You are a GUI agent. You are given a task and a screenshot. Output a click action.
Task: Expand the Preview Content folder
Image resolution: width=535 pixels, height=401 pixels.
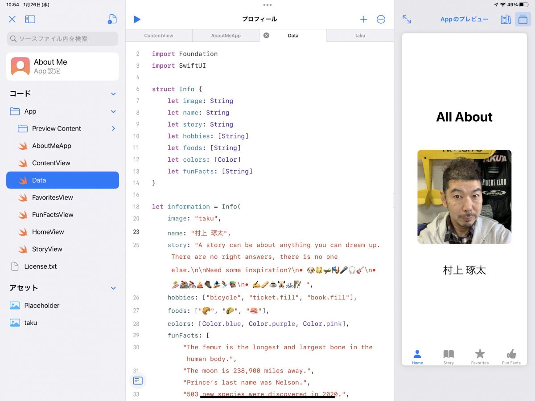113,129
